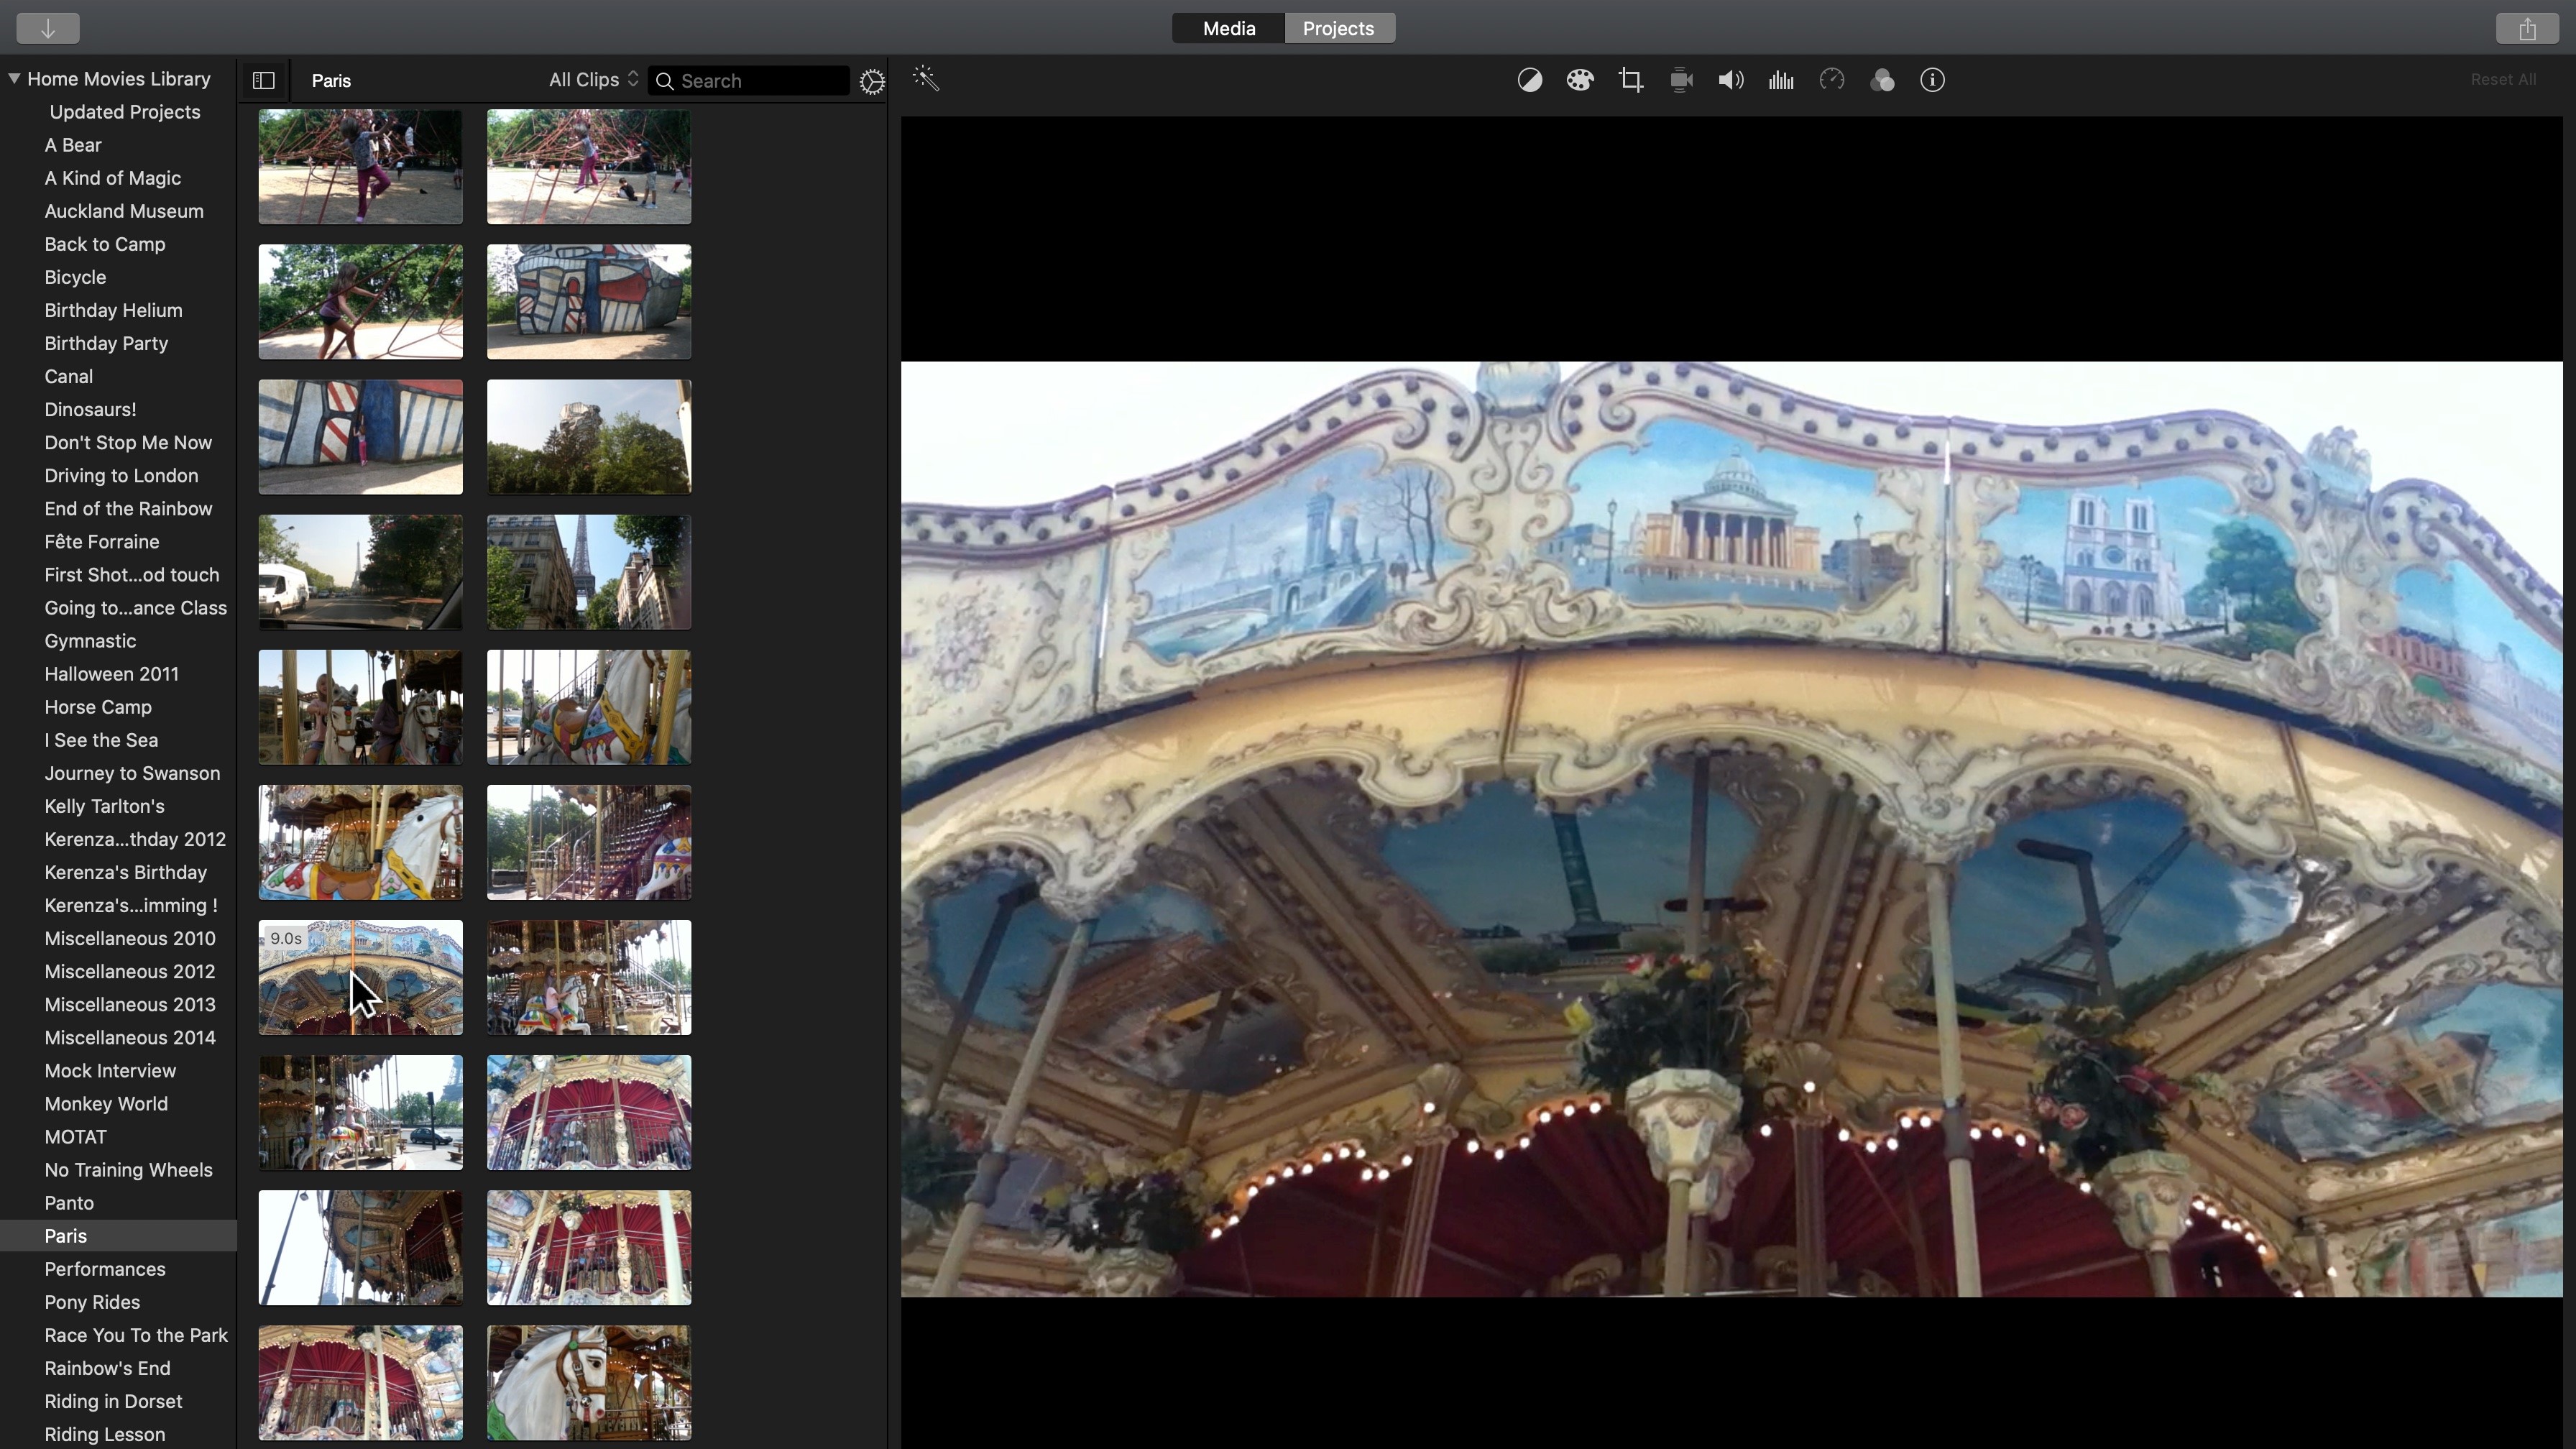
Task: Select the Halloween 2011 event
Action: point(111,674)
